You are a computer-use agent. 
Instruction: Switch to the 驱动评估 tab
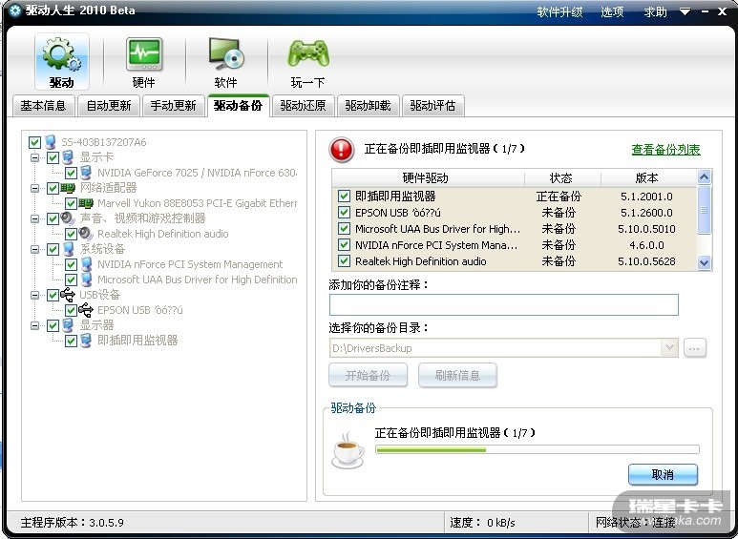click(433, 105)
